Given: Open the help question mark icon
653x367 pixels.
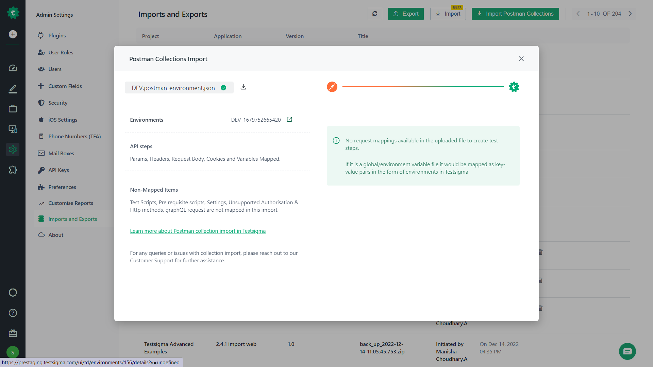Looking at the screenshot, I should (13, 313).
